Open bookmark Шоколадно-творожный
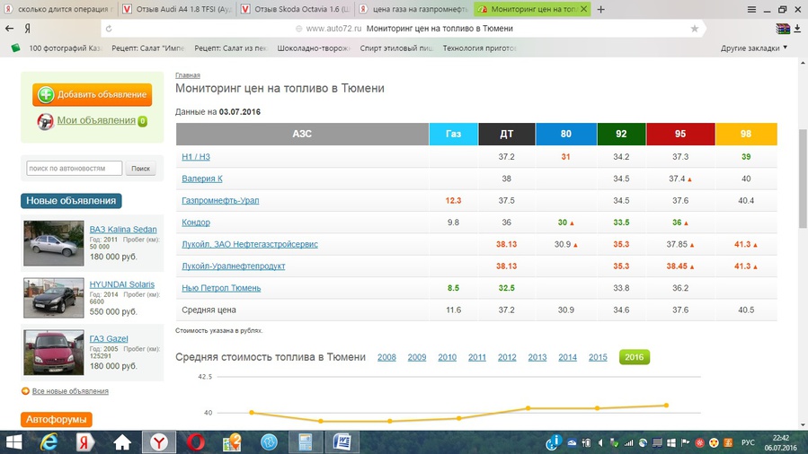Image resolution: width=808 pixels, height=454 pixels. (314, 48)
